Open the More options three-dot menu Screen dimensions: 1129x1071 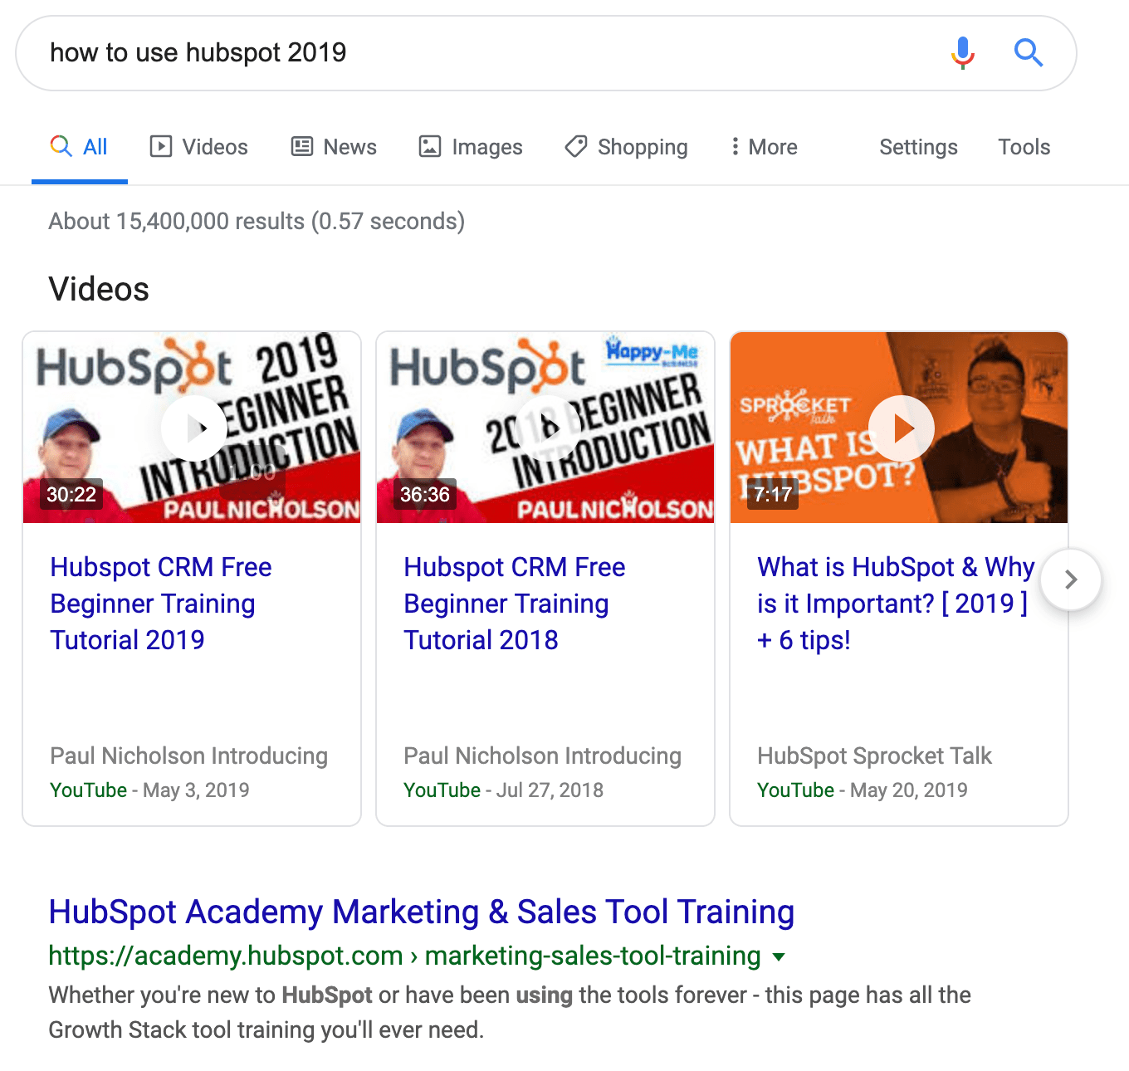pyautogui.click(x=763, y=147)
